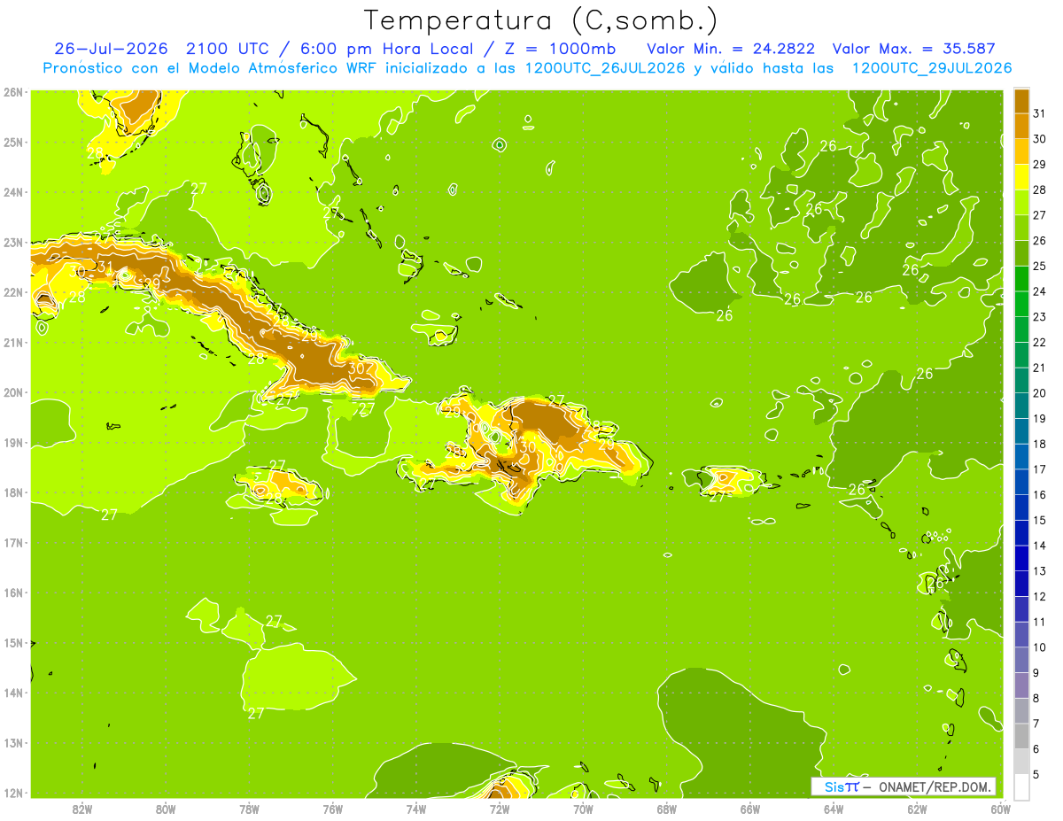The image size is (1063, 821).
Task: Click the blue 'SisPI' logo text
Action: [x=842, y=786]
